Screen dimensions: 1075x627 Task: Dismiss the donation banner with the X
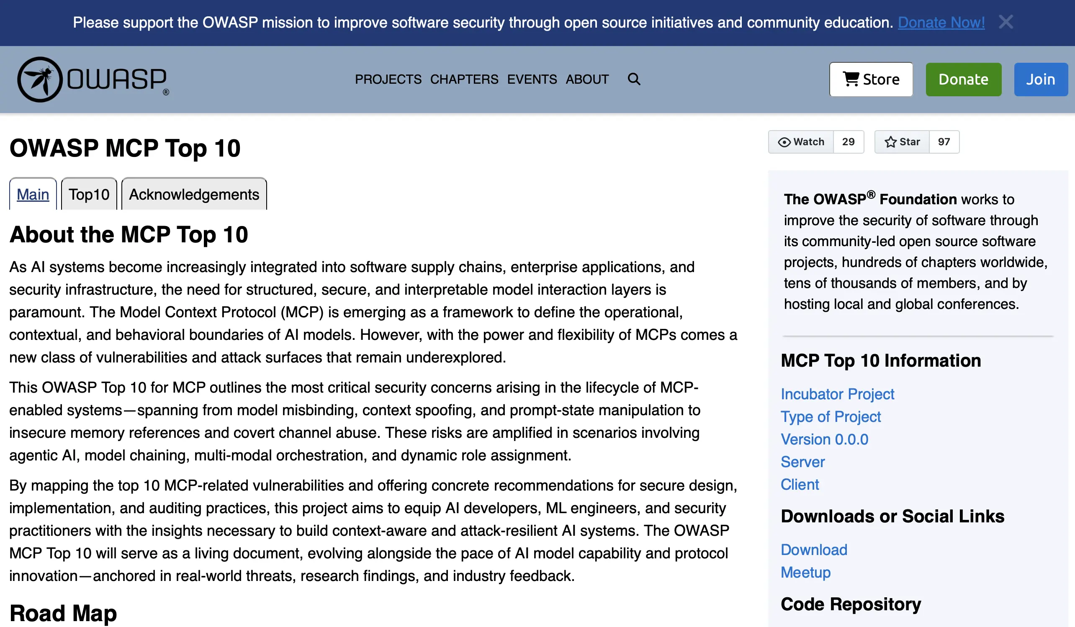(x=1006, y=22)
